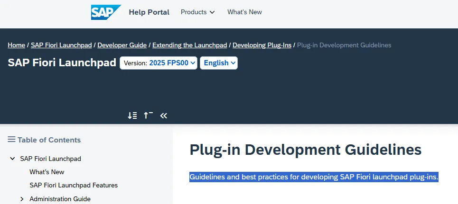Click the Table of Contents label
This screenshot has width=458, height=204.
coord(49,140)
